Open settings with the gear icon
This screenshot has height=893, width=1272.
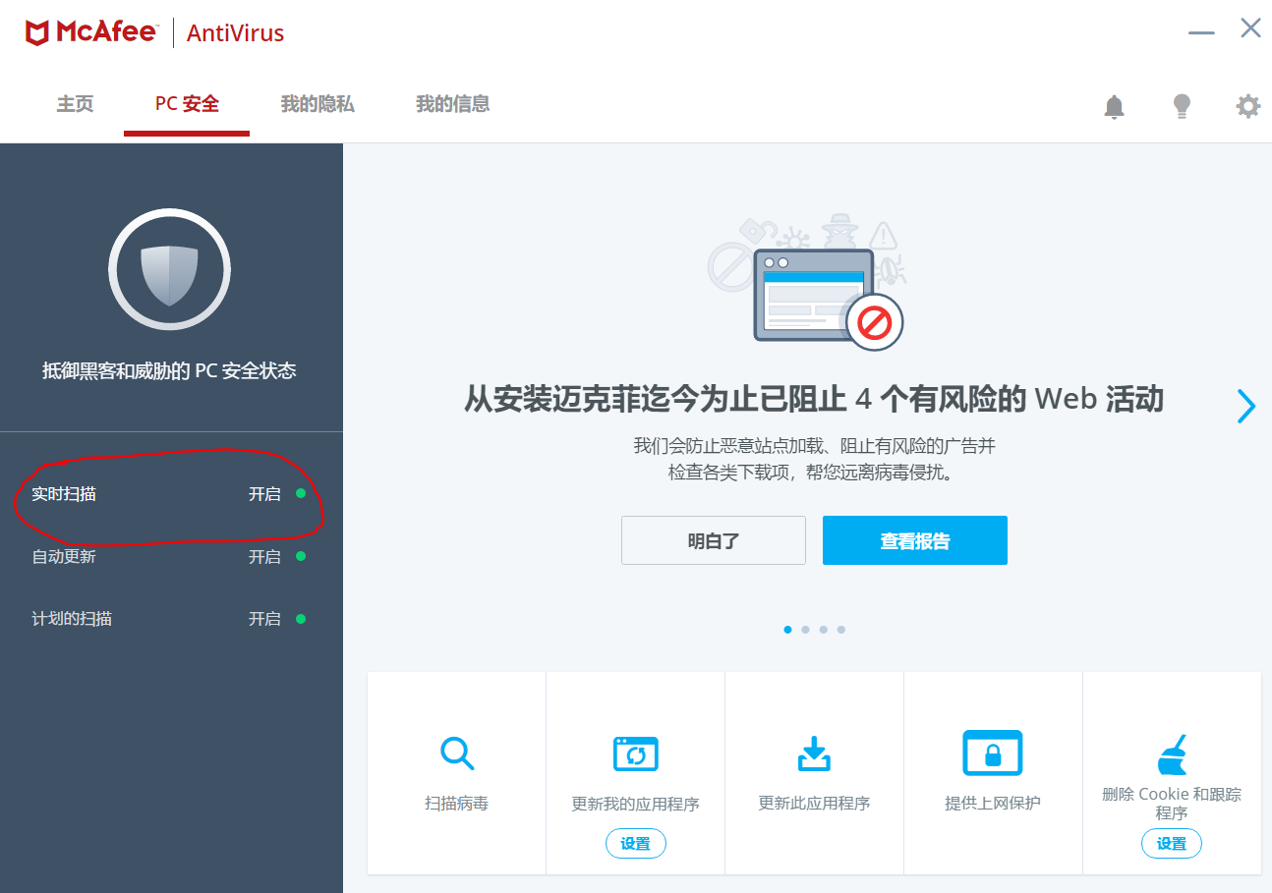[1247, 106]
